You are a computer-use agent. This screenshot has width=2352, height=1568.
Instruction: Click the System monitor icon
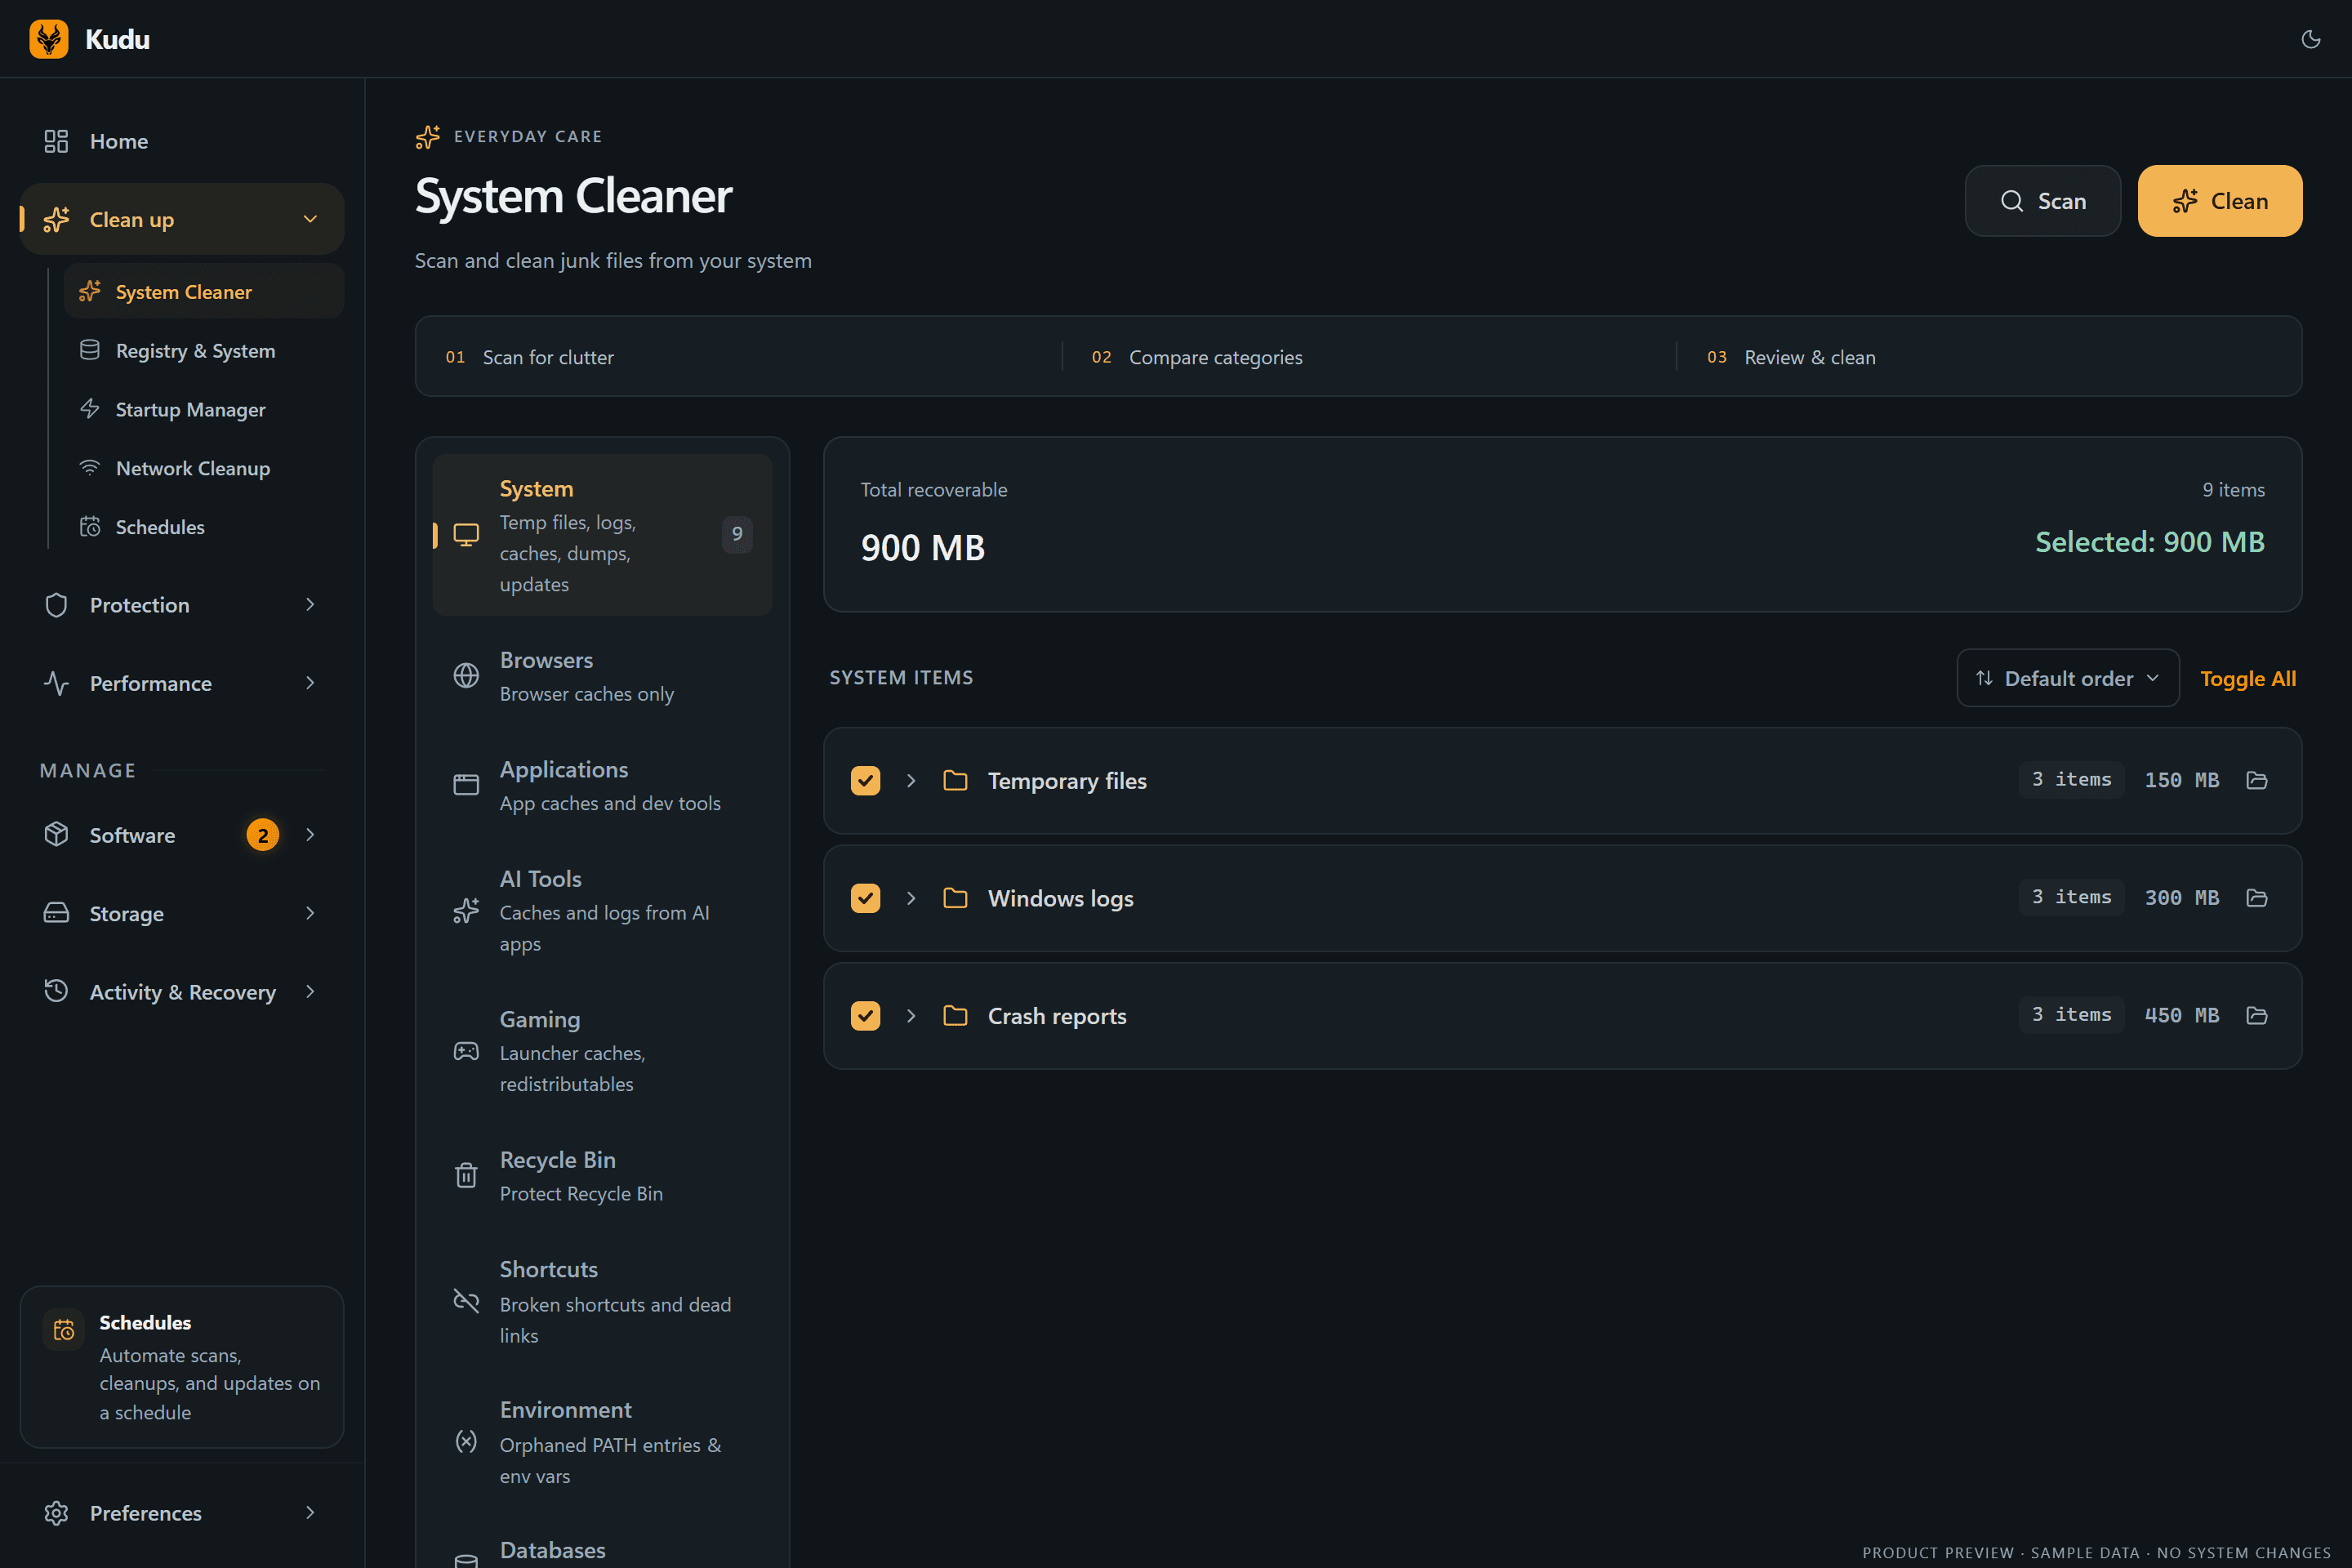click(466, 535)
